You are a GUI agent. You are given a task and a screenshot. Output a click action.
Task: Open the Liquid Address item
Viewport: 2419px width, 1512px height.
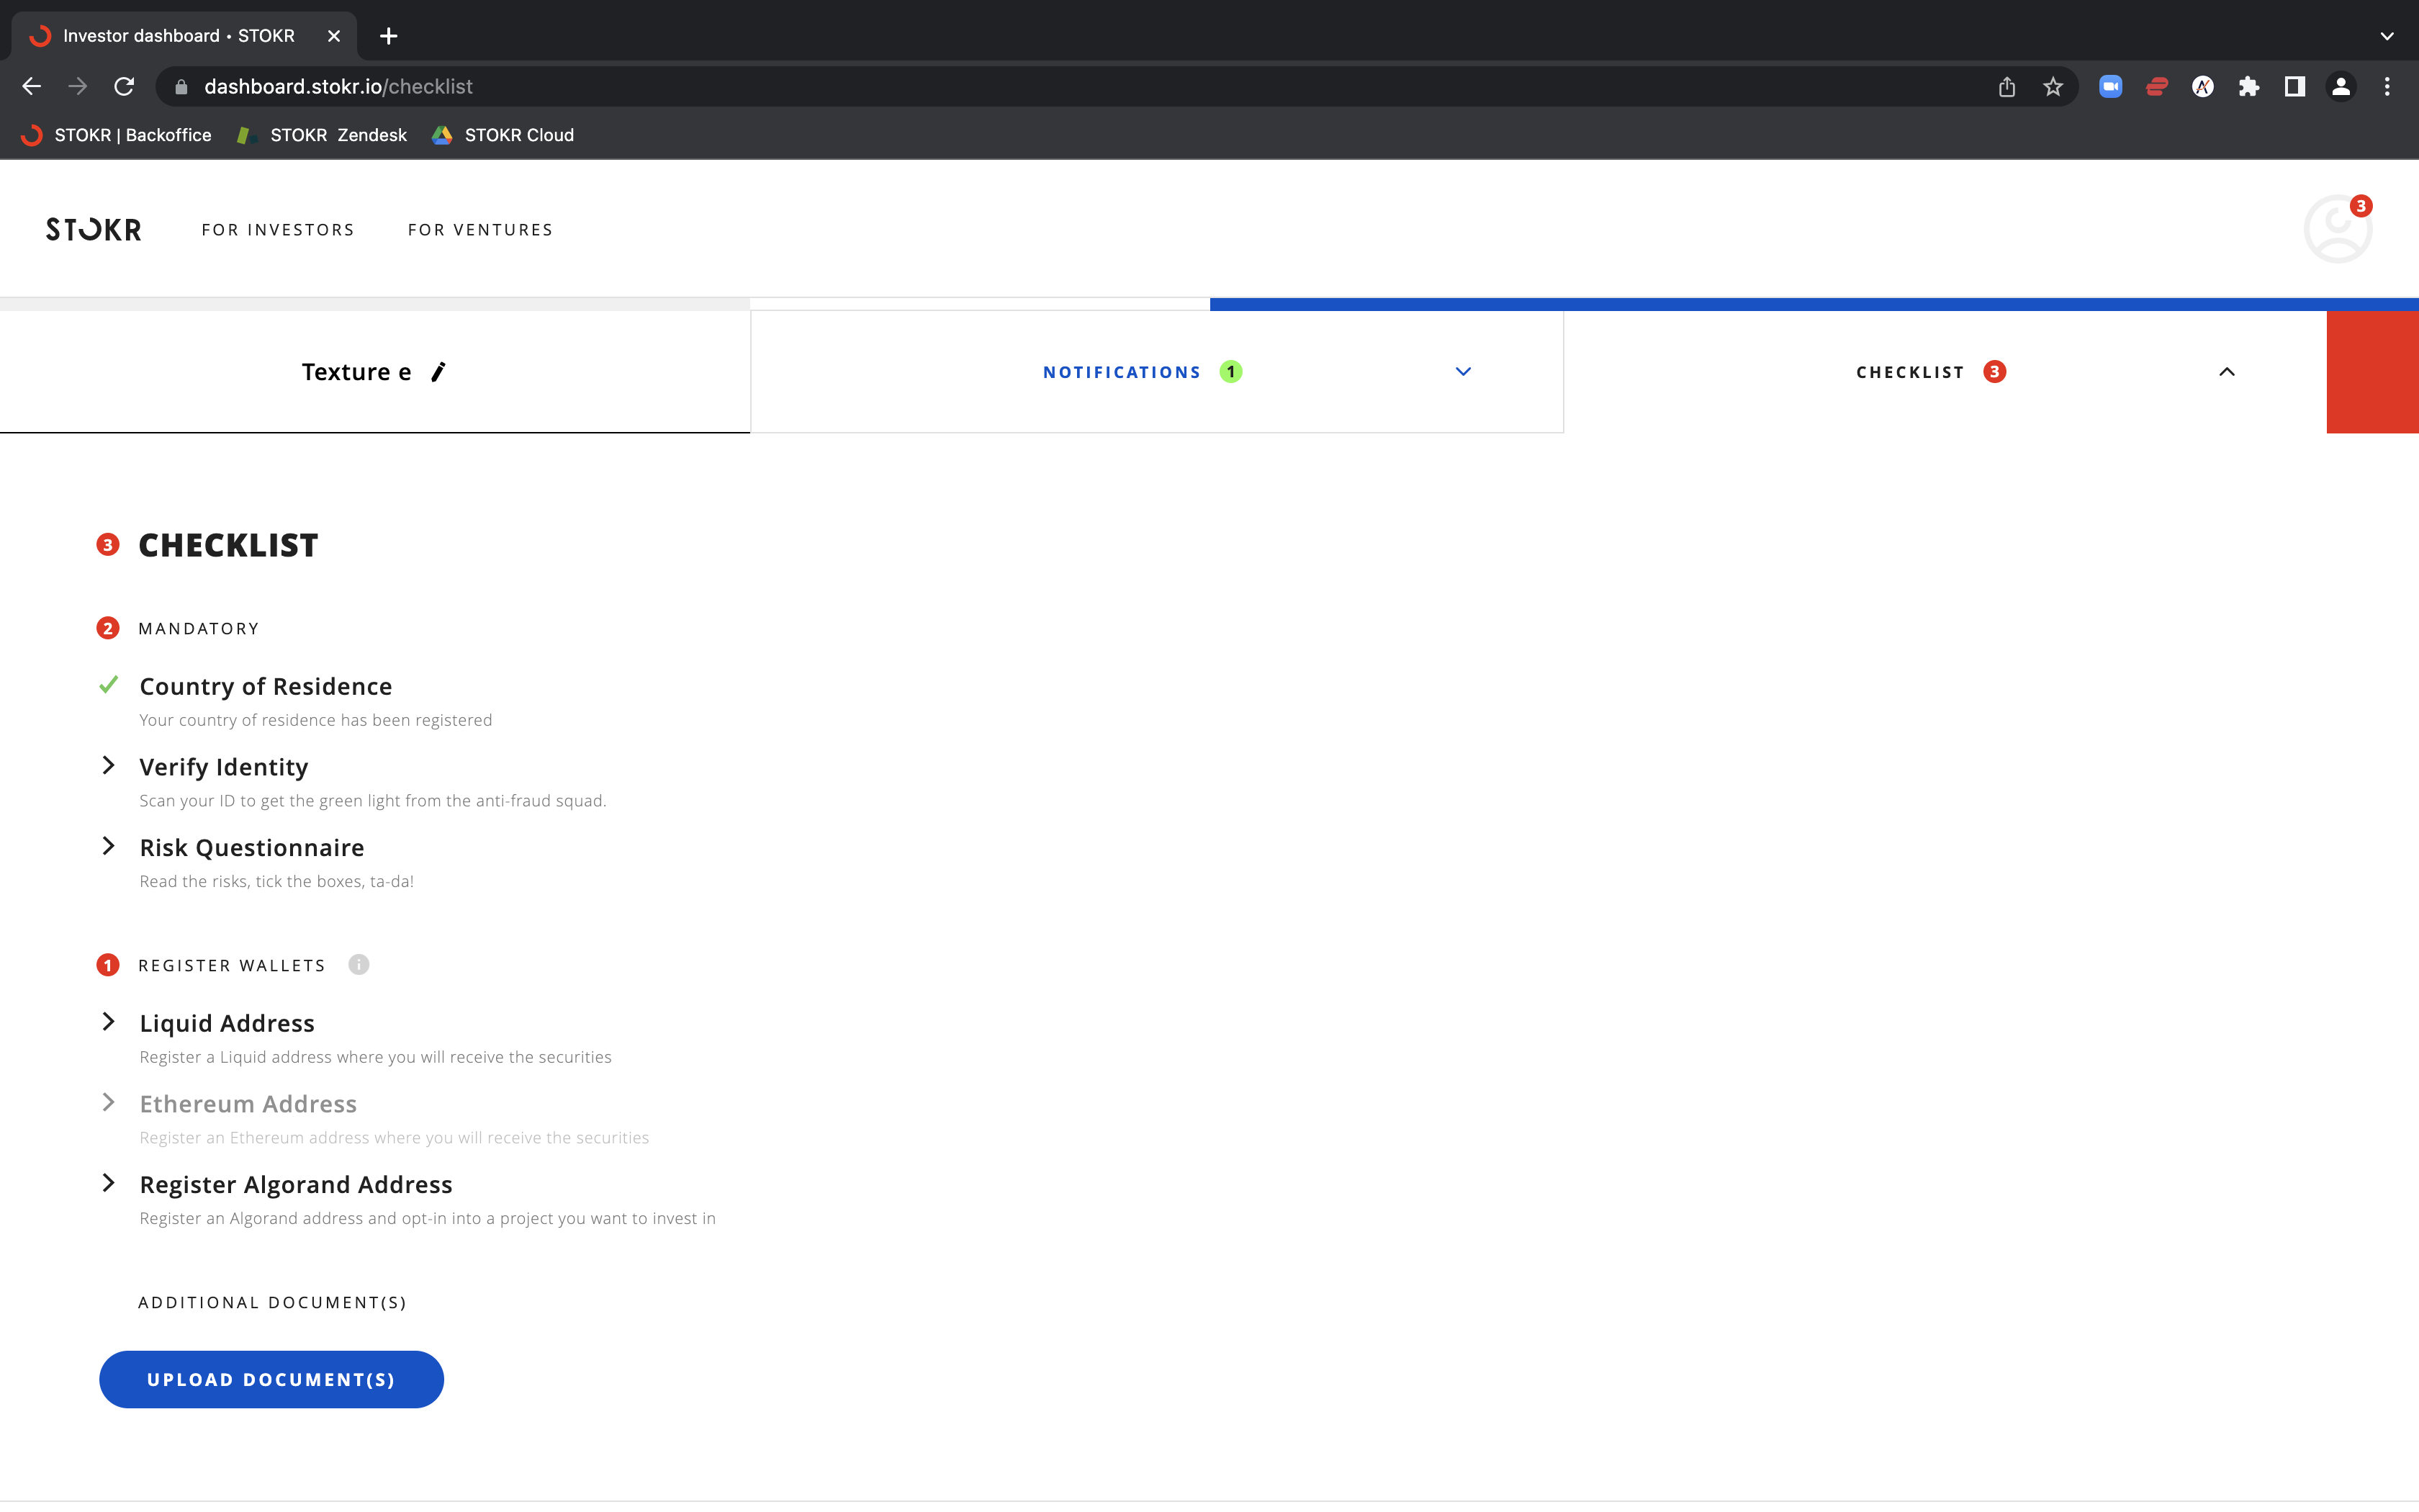tap(227, 1024)
